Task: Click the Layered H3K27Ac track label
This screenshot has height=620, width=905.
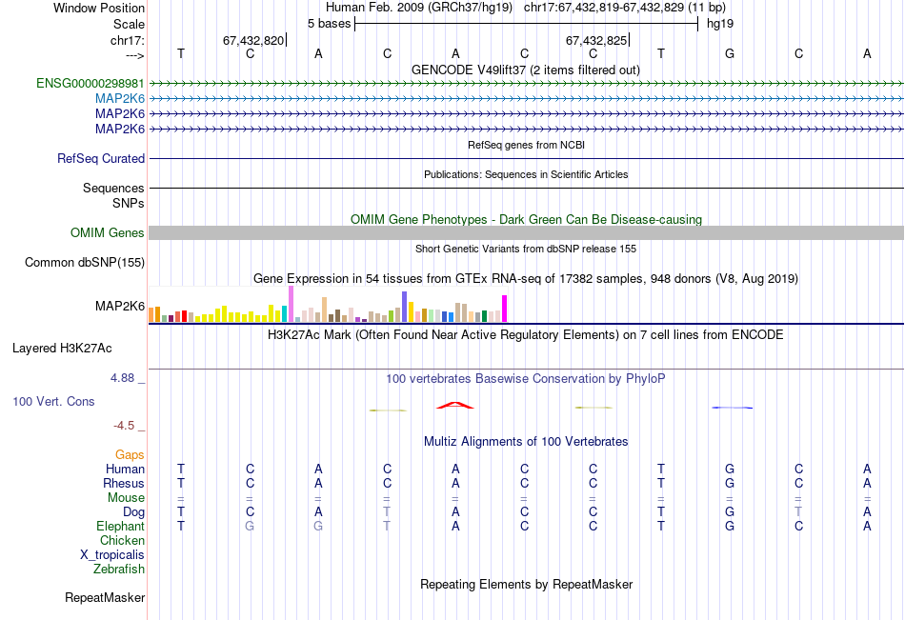Action: click(62, 349)
